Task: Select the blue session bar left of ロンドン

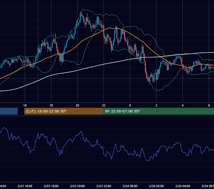Action: 9,111
